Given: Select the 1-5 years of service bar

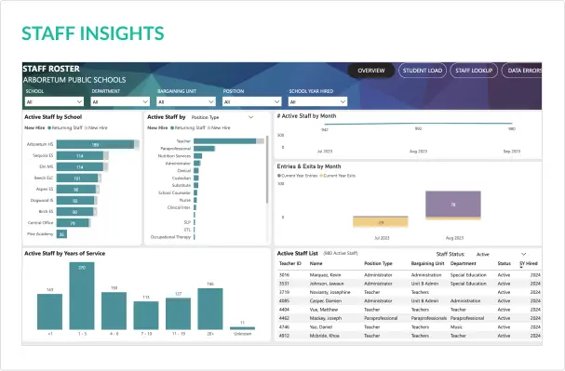Looking at the screenshot, I should [82, 296].
